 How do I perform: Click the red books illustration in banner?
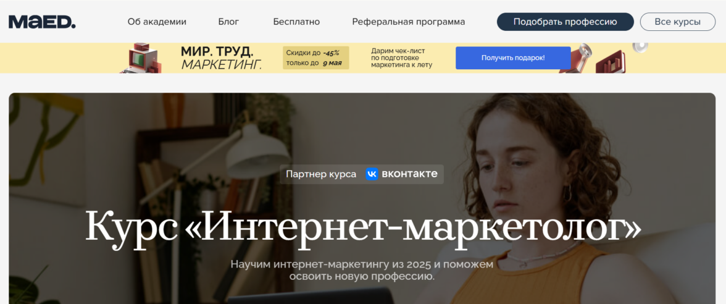tap(611, 62)
